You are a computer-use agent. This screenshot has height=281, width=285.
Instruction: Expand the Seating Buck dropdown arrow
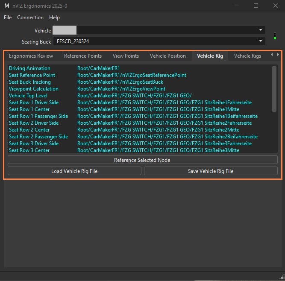[x=261, y=41]
